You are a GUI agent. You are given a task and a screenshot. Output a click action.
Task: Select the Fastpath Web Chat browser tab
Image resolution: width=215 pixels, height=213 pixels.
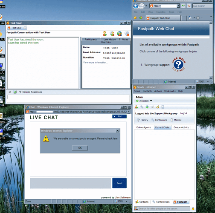163,18
